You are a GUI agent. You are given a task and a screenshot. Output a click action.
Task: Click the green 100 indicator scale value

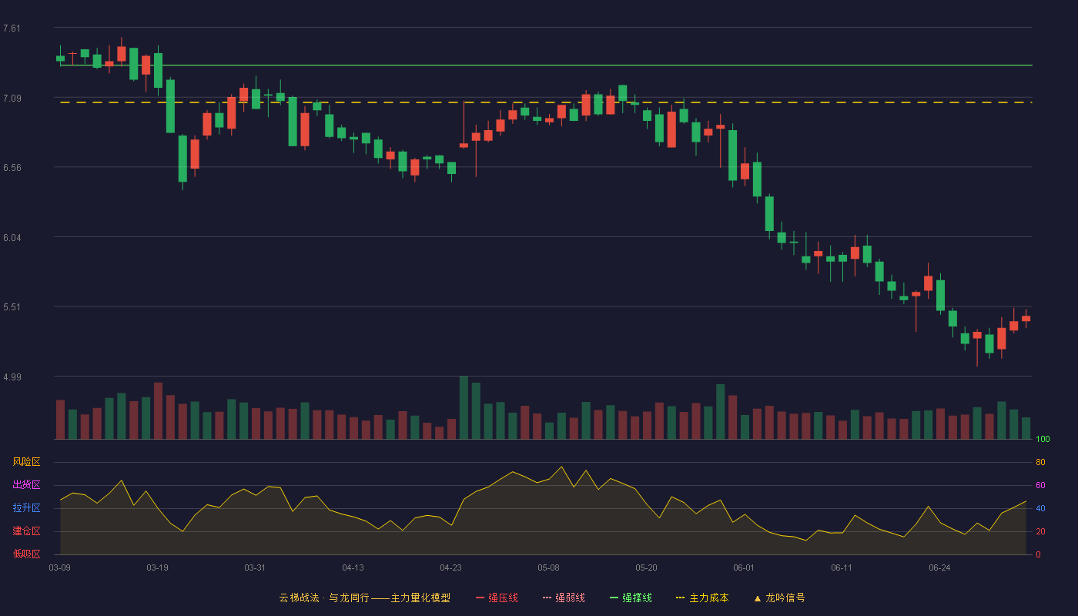1043,439
